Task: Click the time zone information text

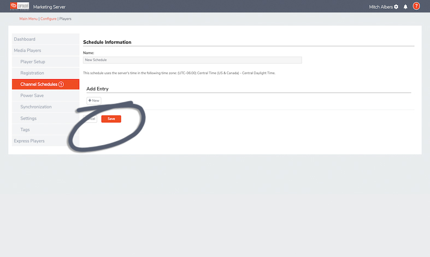Action: point(179,73)
